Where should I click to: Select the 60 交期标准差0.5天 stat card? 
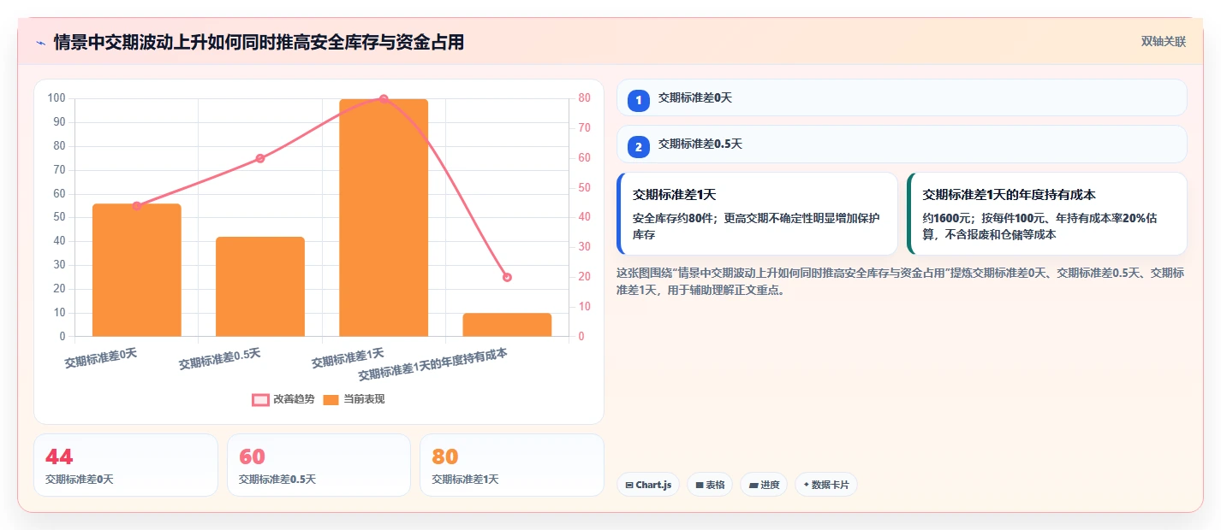(x=319, y=465)
